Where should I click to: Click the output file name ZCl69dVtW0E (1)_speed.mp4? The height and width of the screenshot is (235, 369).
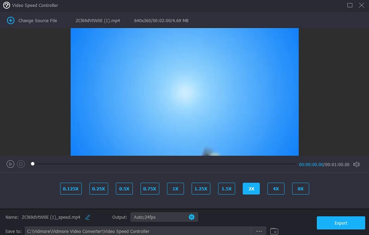51,217
